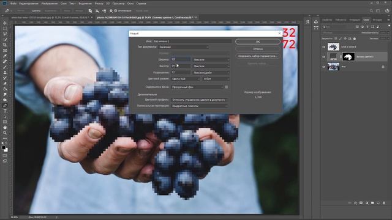Click 'Сохранить набор параметров...' button
The image size is (392, 220).
[258, 56]
